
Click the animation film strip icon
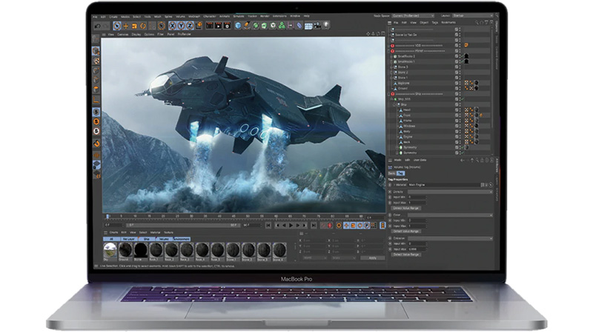click(x=382, y=226)
